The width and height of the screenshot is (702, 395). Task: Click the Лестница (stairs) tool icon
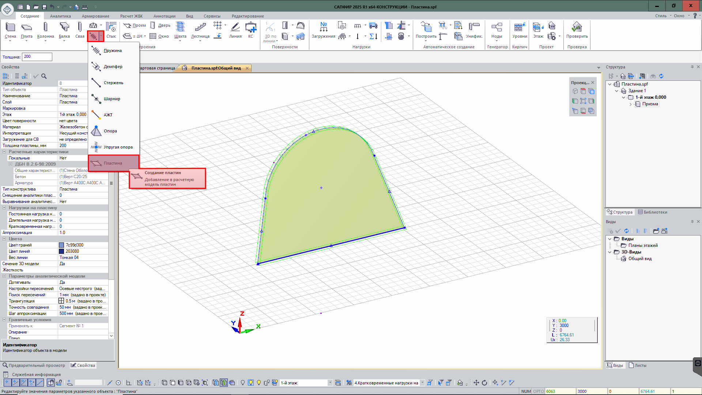(200, 28)
